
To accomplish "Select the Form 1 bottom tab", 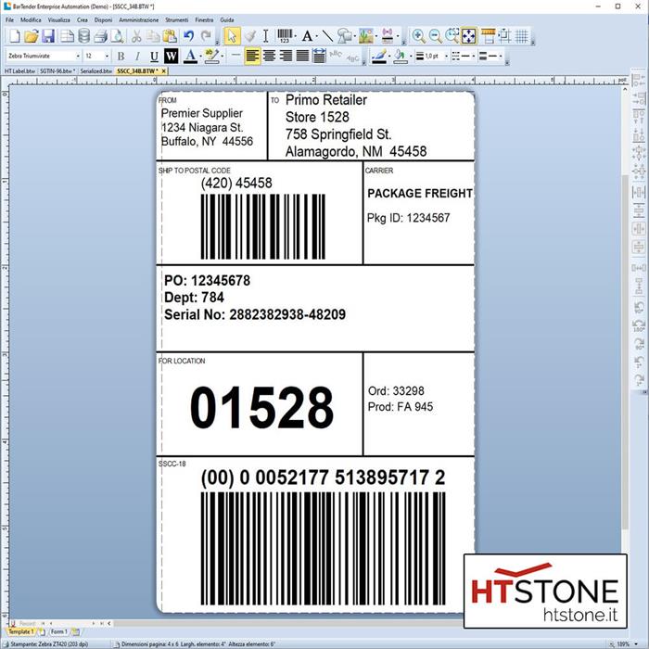I will (x=58, y=631).
